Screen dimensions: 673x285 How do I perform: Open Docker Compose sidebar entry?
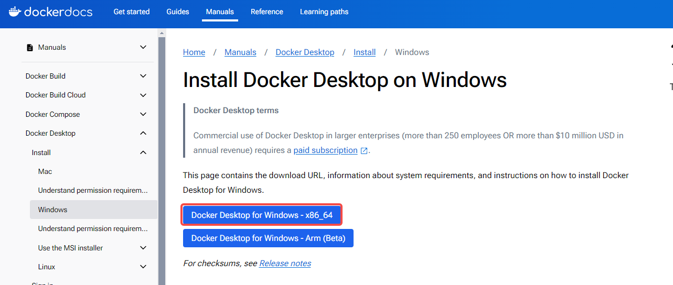tap(53, 114)
